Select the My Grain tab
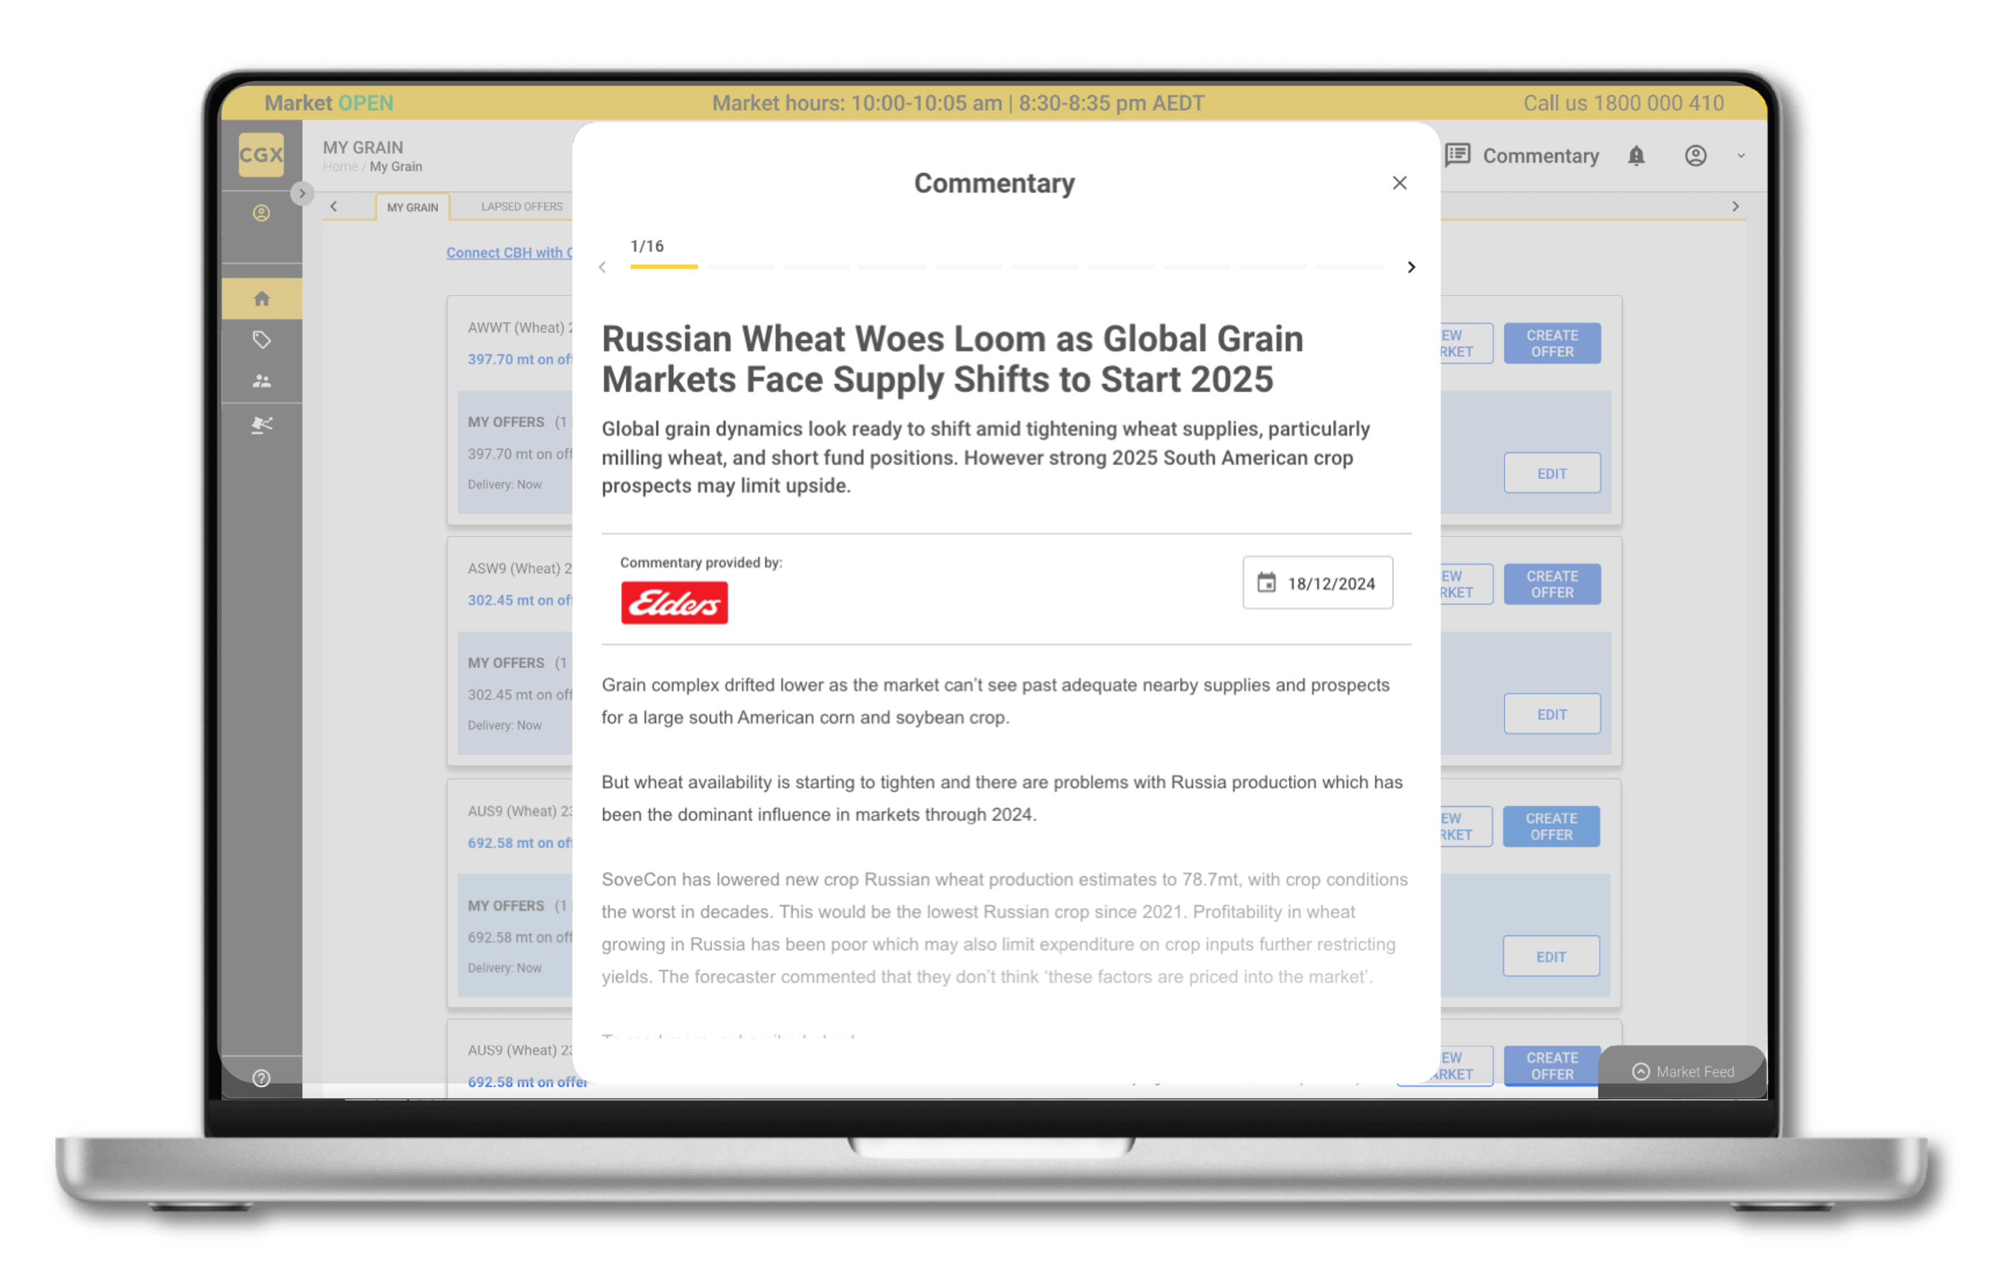This screenshot has width=2016, height=1286. [412, 207]
